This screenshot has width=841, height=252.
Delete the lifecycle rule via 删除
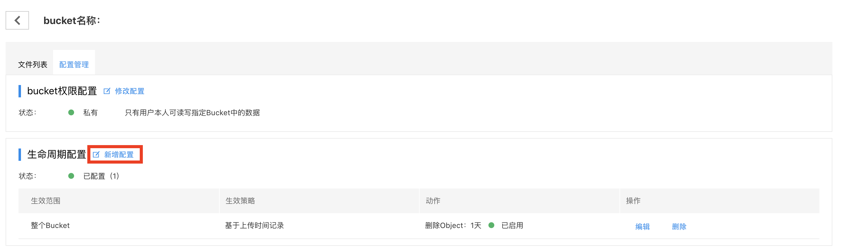pos(679,226)
